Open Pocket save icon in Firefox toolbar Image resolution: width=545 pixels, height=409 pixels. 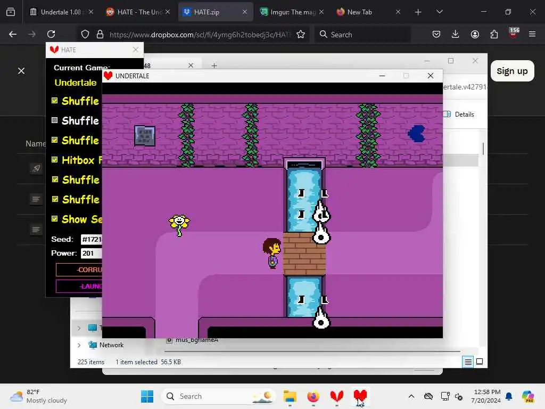click(x=436, y=34)
